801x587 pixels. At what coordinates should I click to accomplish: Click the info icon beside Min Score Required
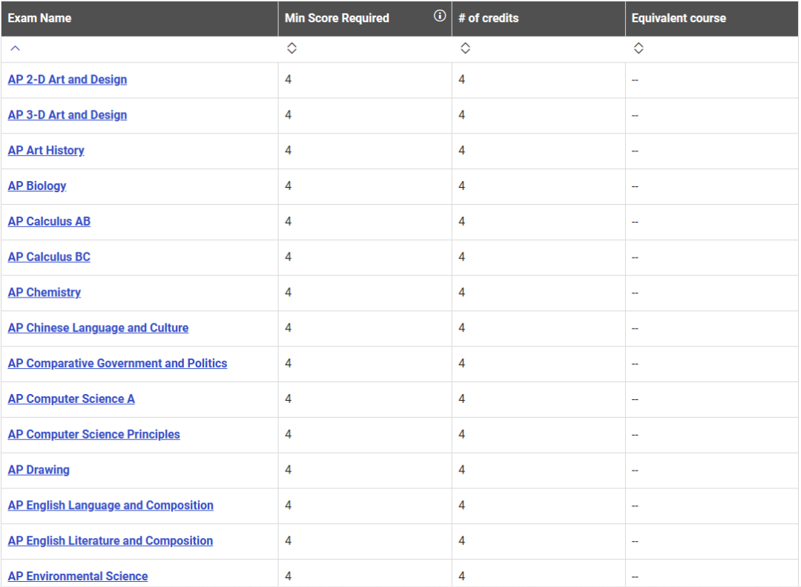(x=440, y=16)
